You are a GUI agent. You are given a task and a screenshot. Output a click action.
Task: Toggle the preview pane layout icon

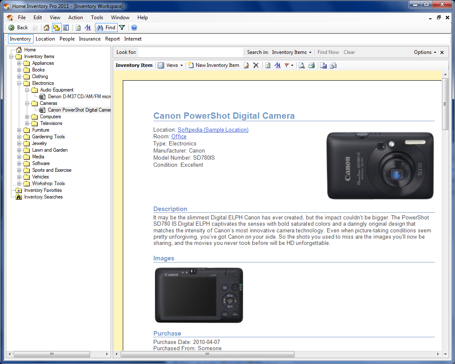pyautogui.click(x=66, y=28)
